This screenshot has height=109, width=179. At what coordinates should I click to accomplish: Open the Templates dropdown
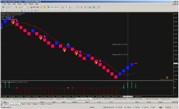[x=98, y=7]
